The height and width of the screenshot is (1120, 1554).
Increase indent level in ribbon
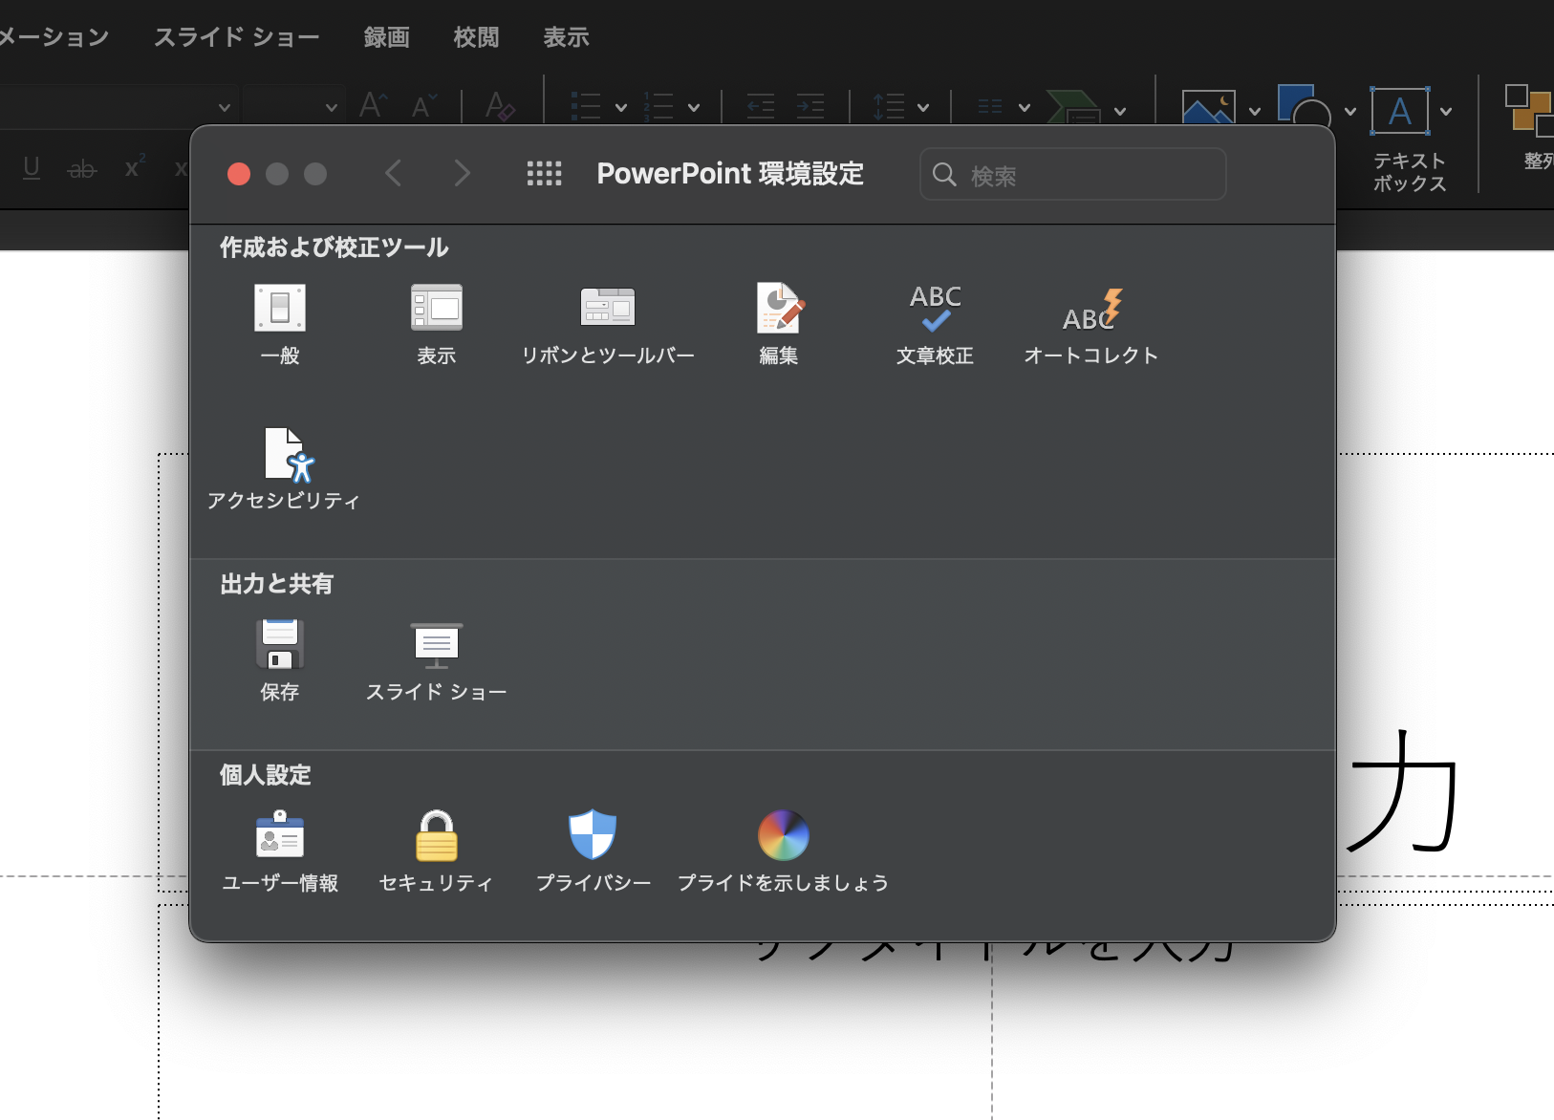pyautogui.click(x=810, y=106)
